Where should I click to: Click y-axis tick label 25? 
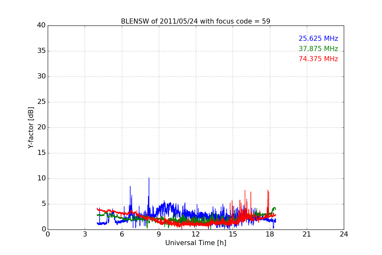[41, 102]
